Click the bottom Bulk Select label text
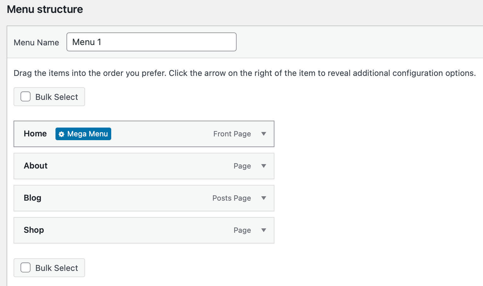This screenshot has width=483, height=286. [x=57, y=268]
